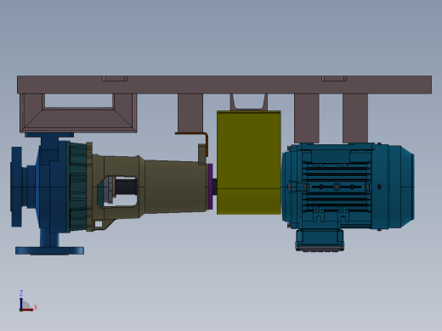Select the center bolt on motor side
Screen dimensions: 442x331
(x=337, y=187)
